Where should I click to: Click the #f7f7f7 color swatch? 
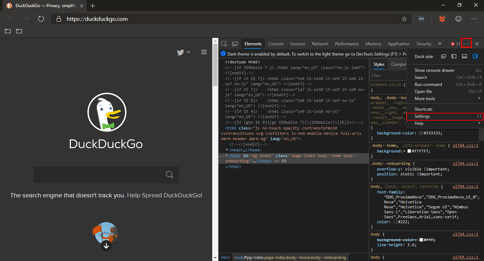[x=409, y=151]
